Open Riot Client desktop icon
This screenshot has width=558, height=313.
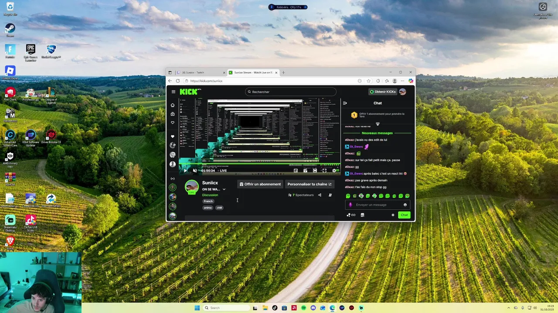coord(10,94)
